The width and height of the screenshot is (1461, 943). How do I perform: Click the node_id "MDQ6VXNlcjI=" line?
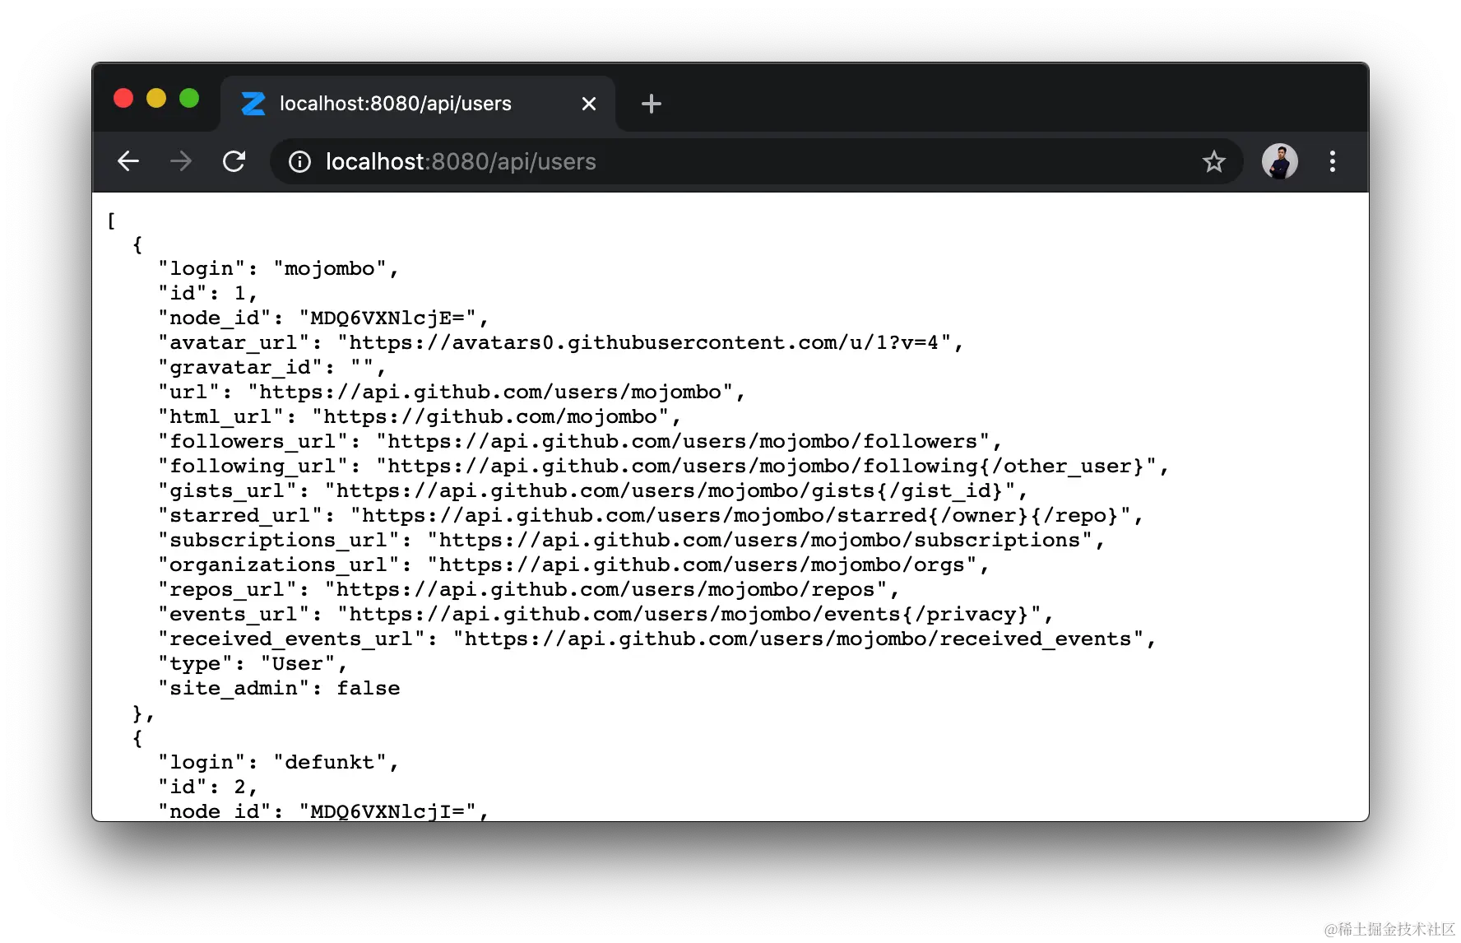323,811
